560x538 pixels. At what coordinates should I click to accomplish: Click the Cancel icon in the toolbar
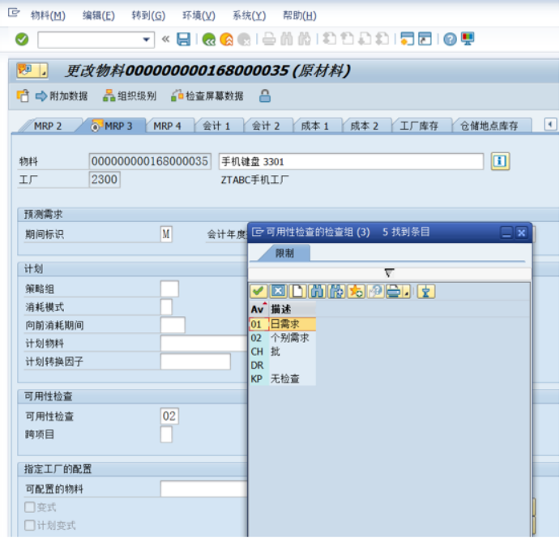pos(244,39)
